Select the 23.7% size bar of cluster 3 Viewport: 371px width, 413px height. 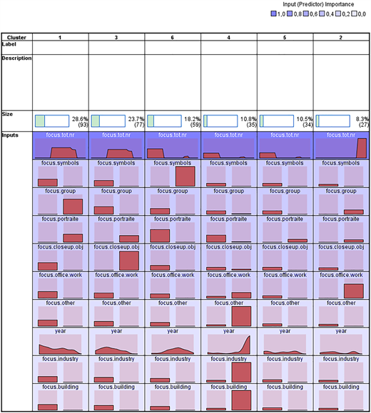tap(108, 121)
